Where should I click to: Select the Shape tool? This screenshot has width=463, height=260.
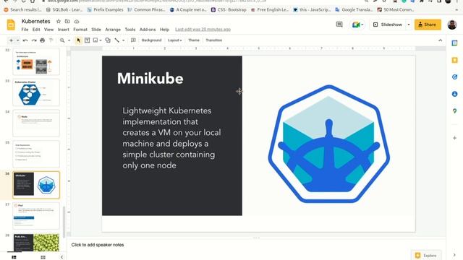[108, 40]
